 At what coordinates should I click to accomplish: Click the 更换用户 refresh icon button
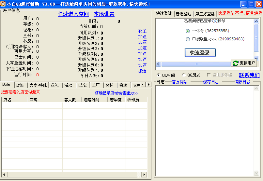tap(244, 63)
